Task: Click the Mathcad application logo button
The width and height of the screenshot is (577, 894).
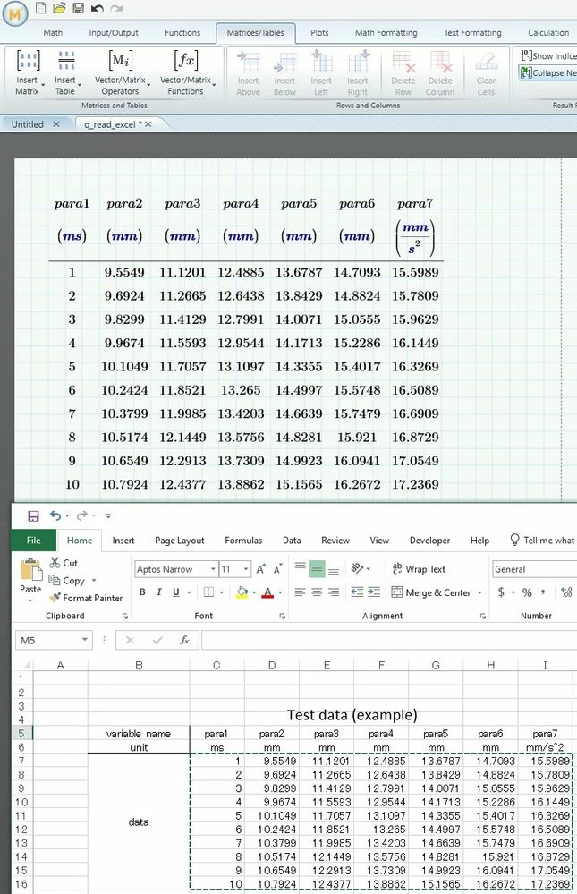Action: coord(15,13)
